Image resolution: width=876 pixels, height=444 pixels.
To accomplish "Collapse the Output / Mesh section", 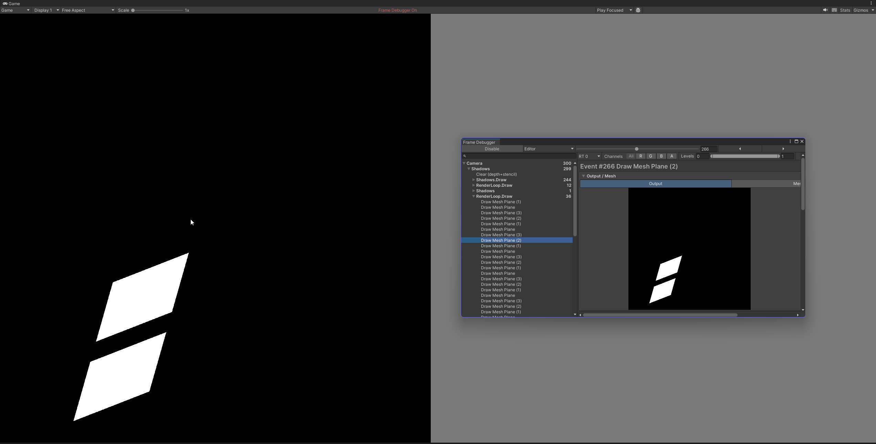I will 583,176.
